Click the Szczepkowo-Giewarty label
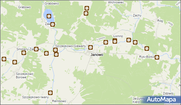Screen dimensions: 181x105 (x=70, y=46)
